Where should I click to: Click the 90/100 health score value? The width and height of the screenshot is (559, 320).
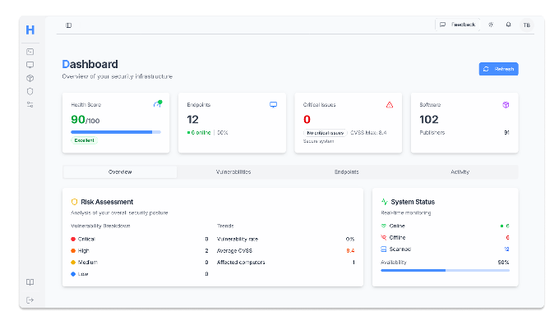click(x=85, y=120)
